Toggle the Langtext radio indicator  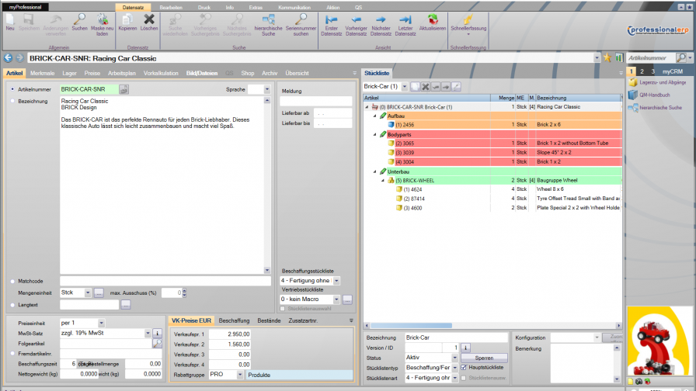pyautogui.click(x=13, y=305)
